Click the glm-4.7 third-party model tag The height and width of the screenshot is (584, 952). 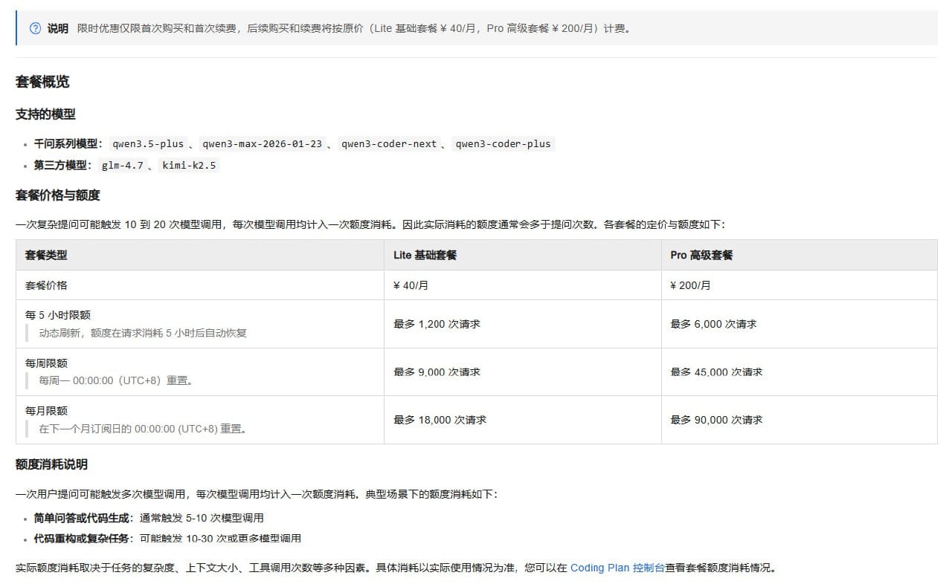click(123, 165)
